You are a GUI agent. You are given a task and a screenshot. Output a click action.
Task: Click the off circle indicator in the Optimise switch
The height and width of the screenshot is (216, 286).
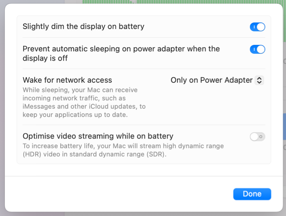point(261,137)
